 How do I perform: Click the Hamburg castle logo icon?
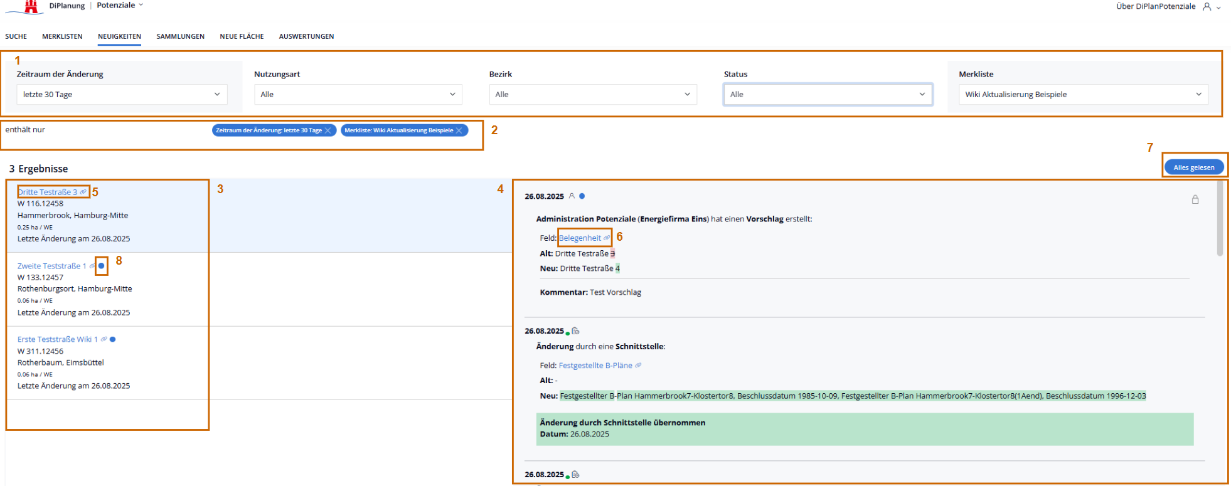pos(31,7)
